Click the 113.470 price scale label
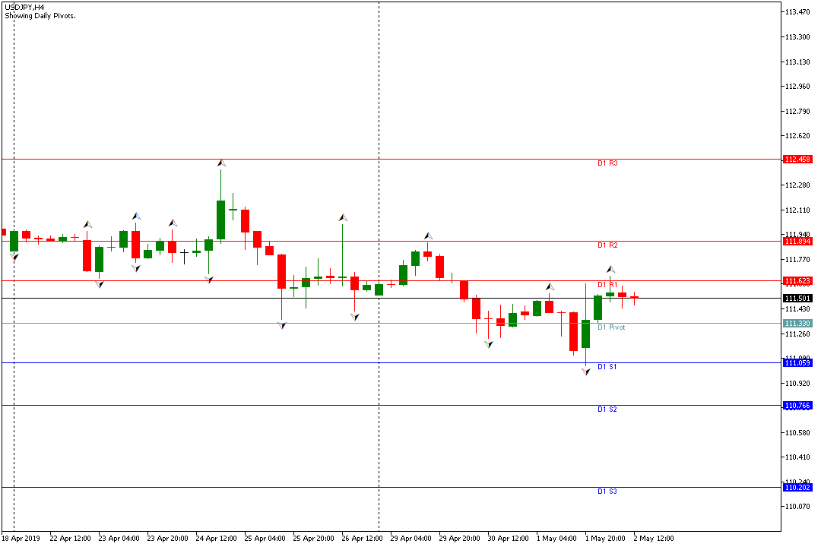Screen dimensions: 821x547 [797, 12]
